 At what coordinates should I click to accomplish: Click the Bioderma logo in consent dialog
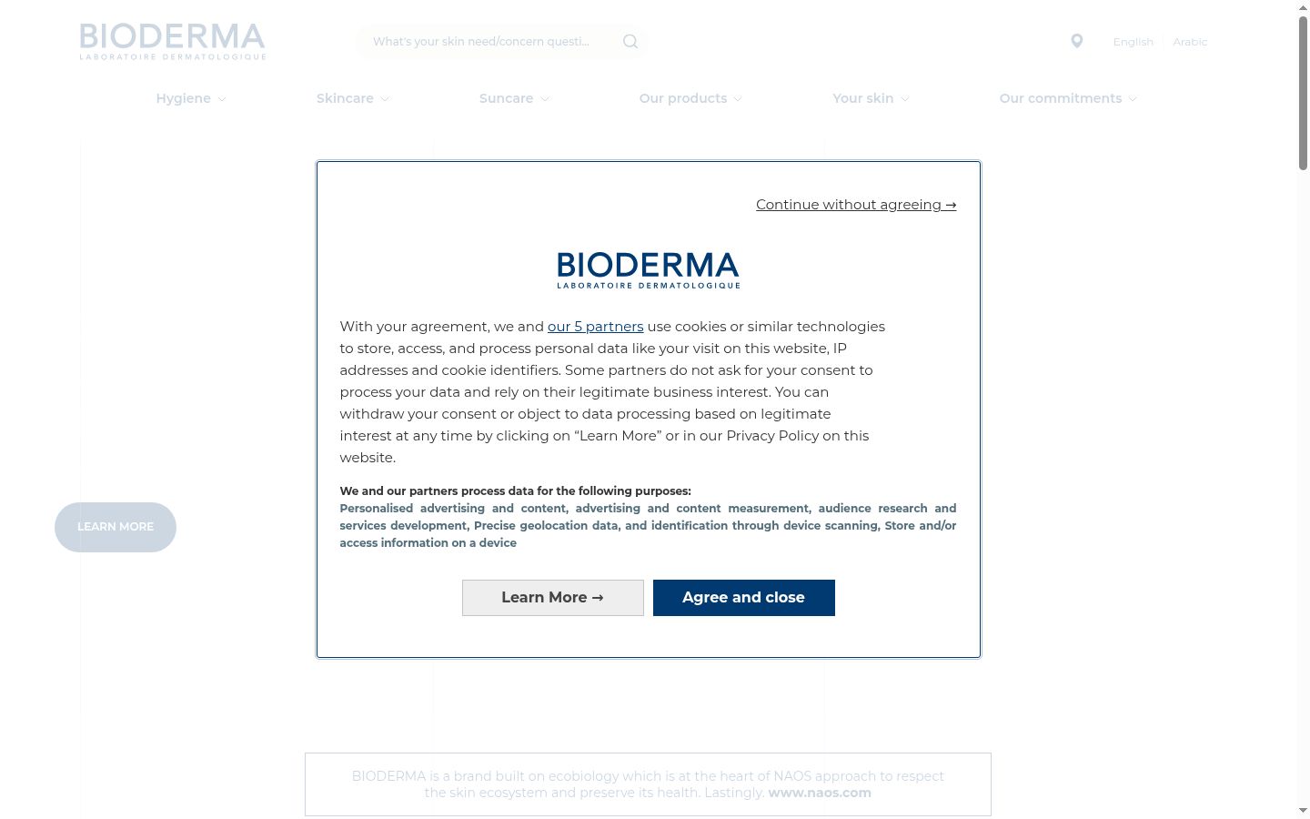[649, 270]
